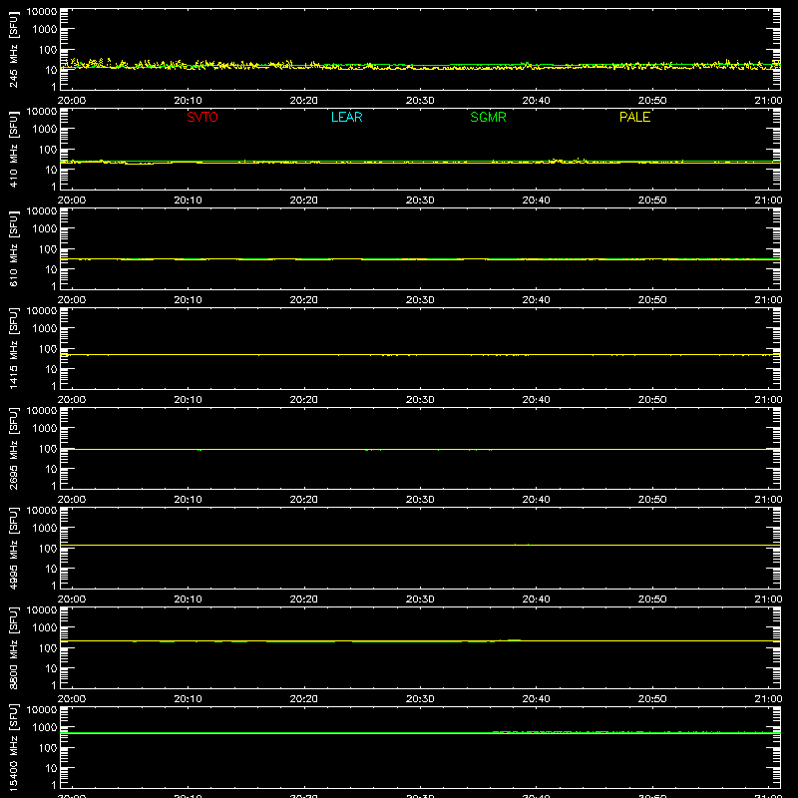This screenshot has width=798, height=798.
Task: Select the 410 MHz [SFU] axis title
Action: (x=13, y=149)
